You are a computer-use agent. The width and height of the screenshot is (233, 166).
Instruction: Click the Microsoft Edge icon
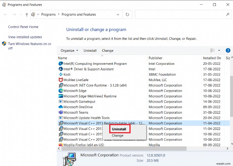pos(61,91)
